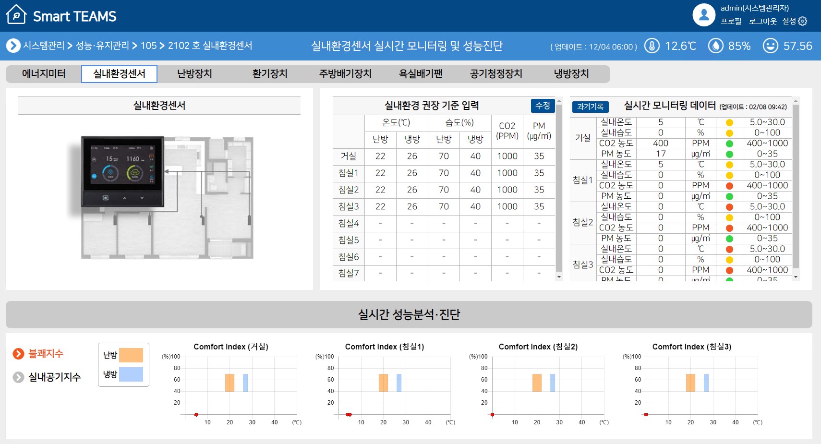This screenshot has width=821, height=444.
Task: Click the 로그아웃 link
Action: coord(762,21)
